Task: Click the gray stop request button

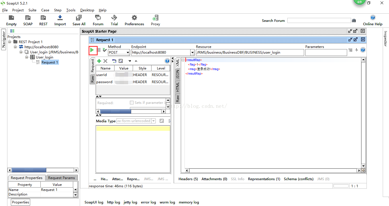Action: tap(99, 50)
